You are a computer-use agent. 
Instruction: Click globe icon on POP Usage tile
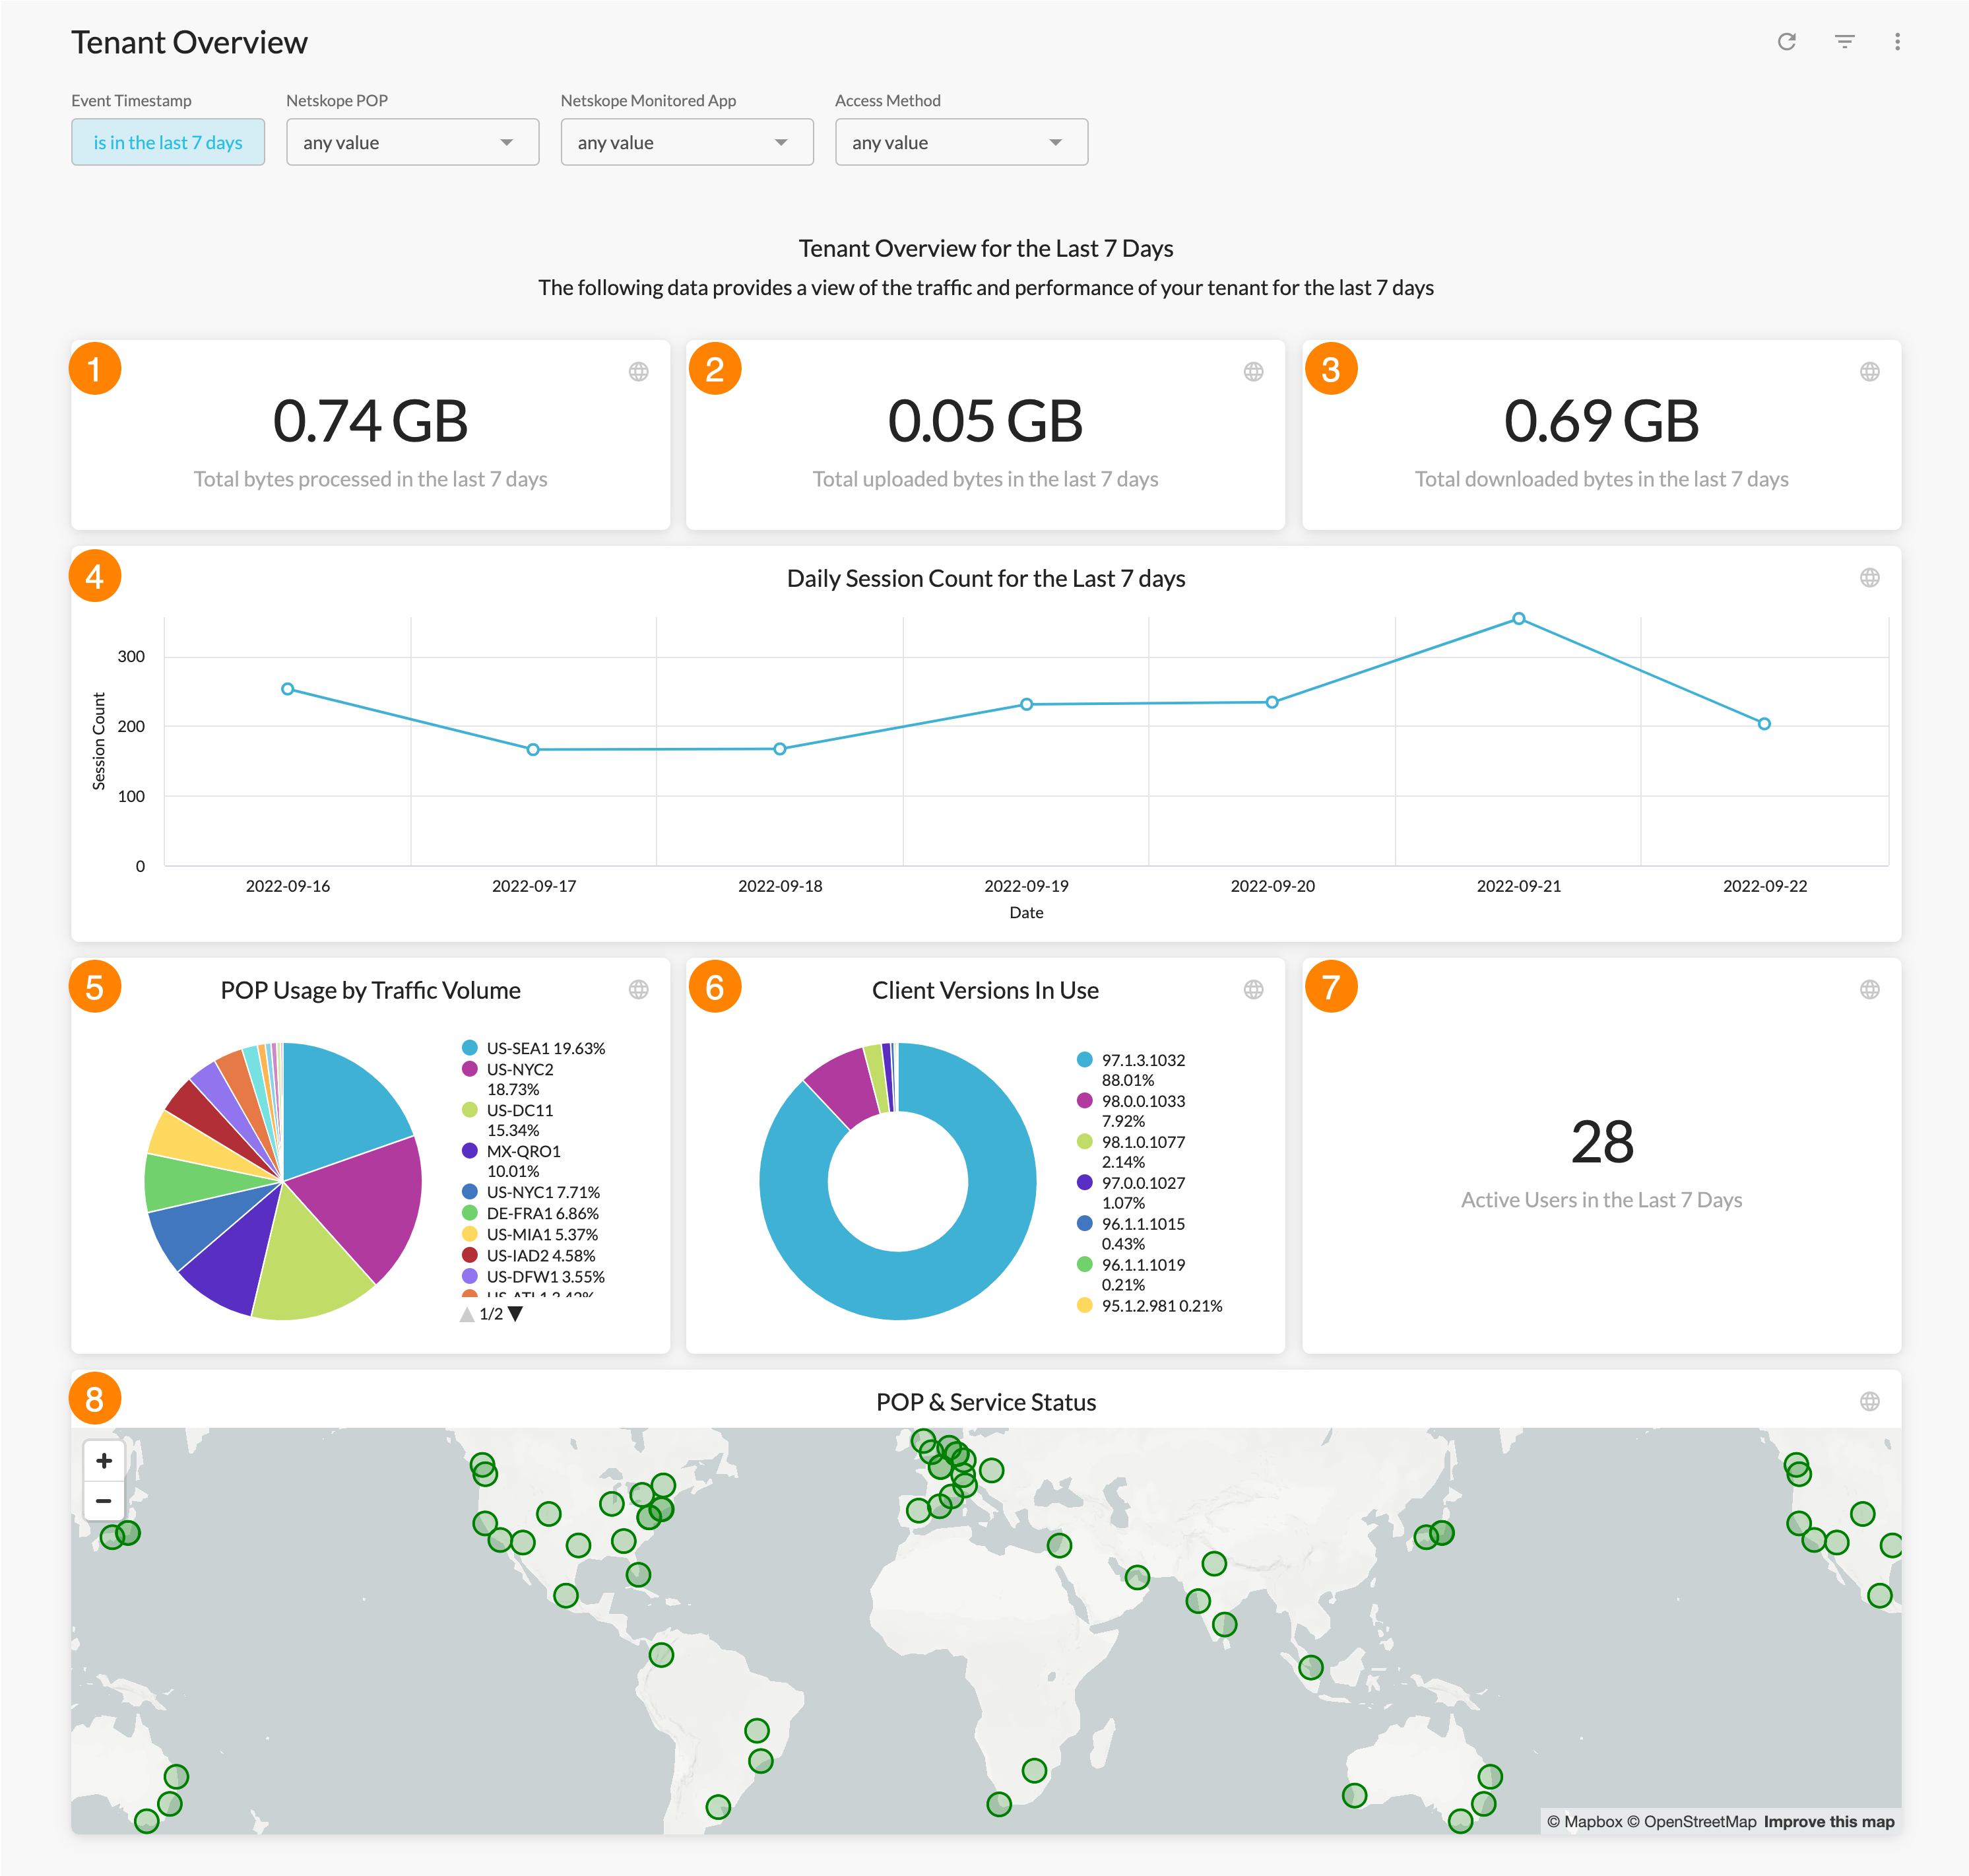point(639,990)
